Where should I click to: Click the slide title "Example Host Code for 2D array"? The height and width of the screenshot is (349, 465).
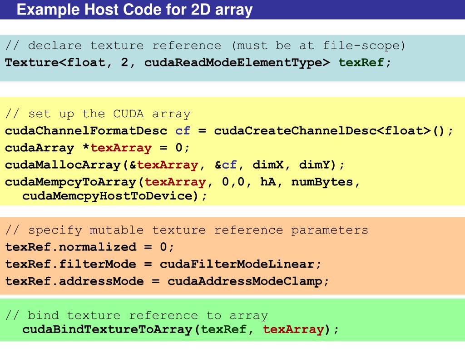[134, 10]
